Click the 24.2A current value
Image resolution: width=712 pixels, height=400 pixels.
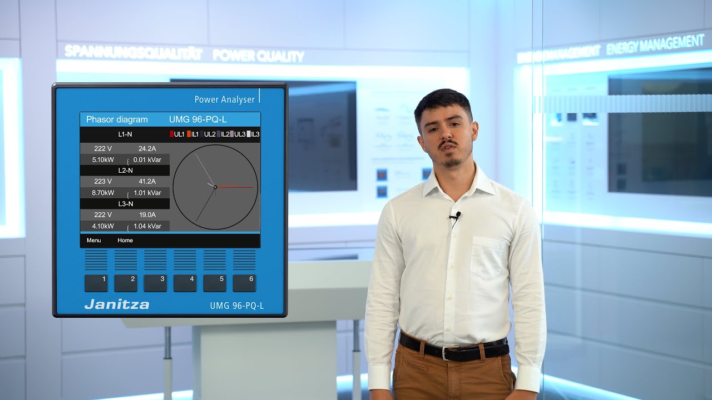(147, 148)
